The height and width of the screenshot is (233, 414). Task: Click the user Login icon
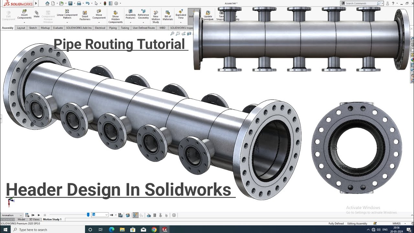pos(387,3)
